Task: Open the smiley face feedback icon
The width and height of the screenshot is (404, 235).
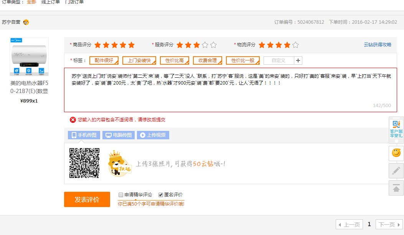Action: coord(396,153)
